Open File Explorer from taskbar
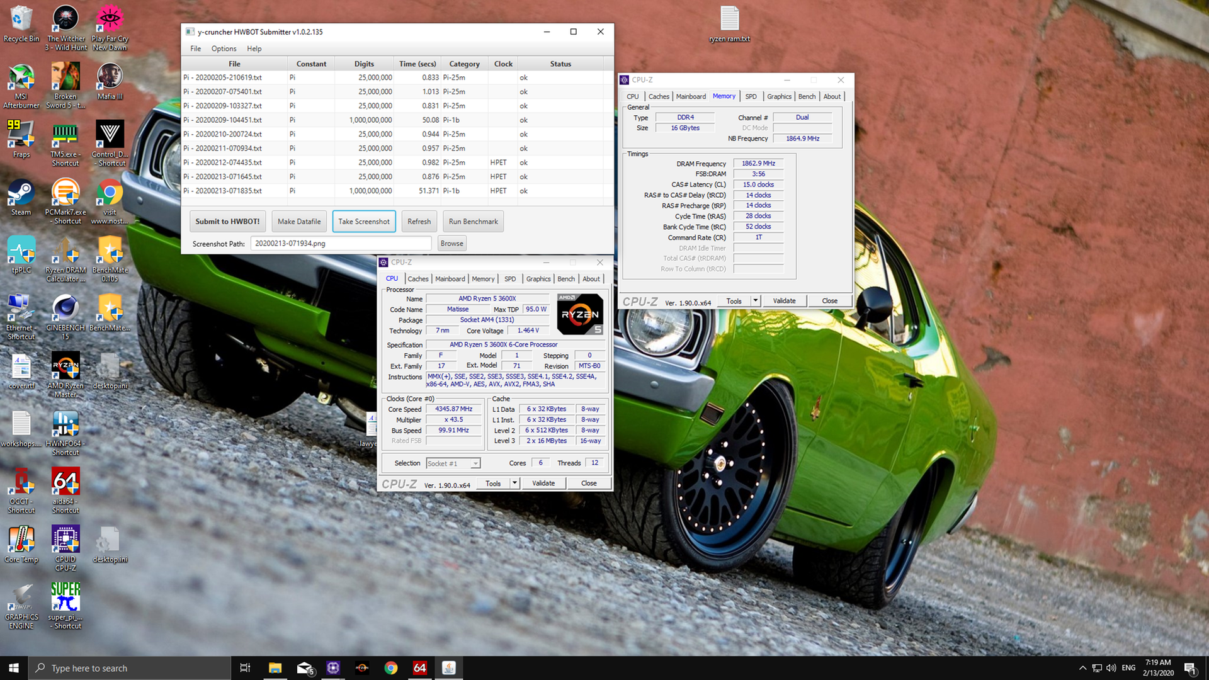This screenshot has width=1209, height=680. pyautogui.click(x=275, y=668)
